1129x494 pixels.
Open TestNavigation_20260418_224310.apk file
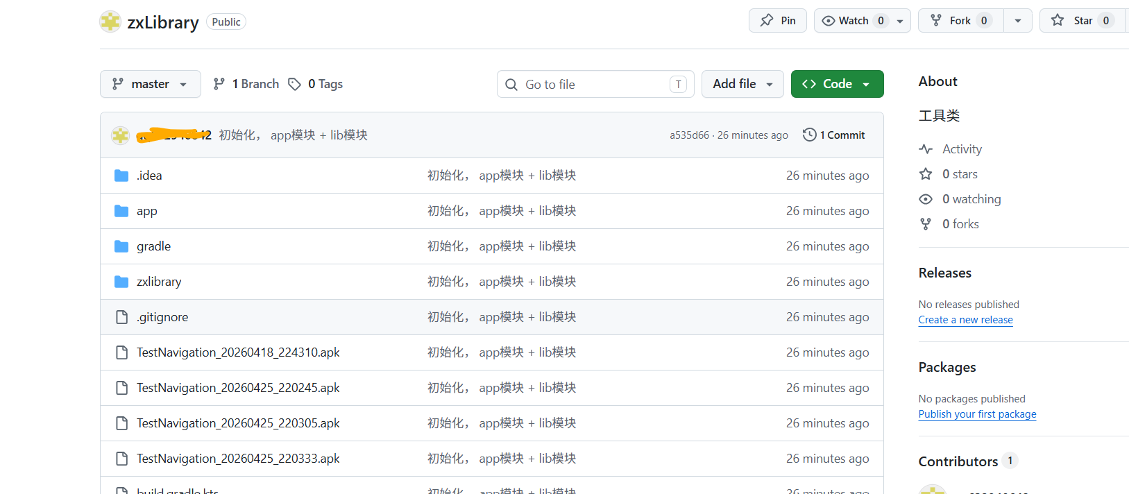tap(238, 352)
